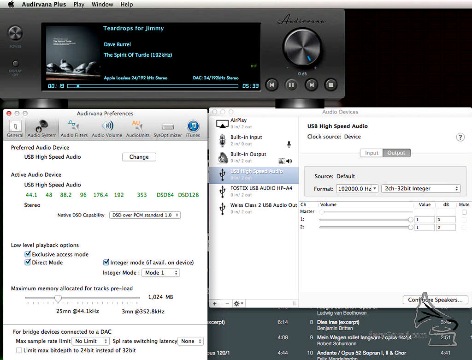Click the Change audio device button
The height and width of the screenshot is (360, 472).
click(x=139, y=157)
